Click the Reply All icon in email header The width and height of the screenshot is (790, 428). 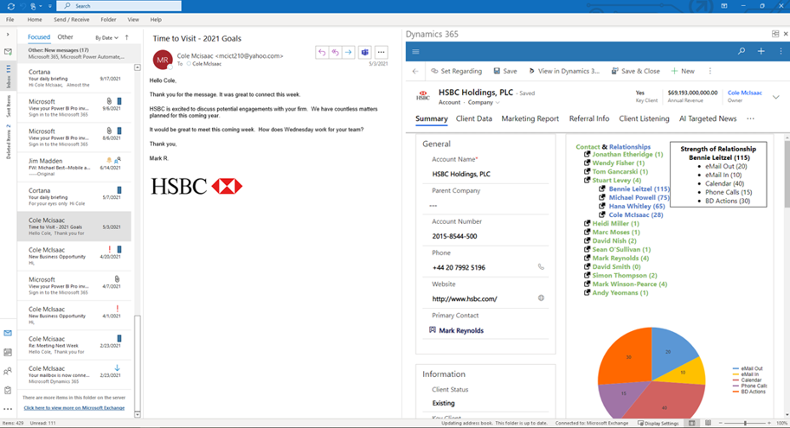335,52
